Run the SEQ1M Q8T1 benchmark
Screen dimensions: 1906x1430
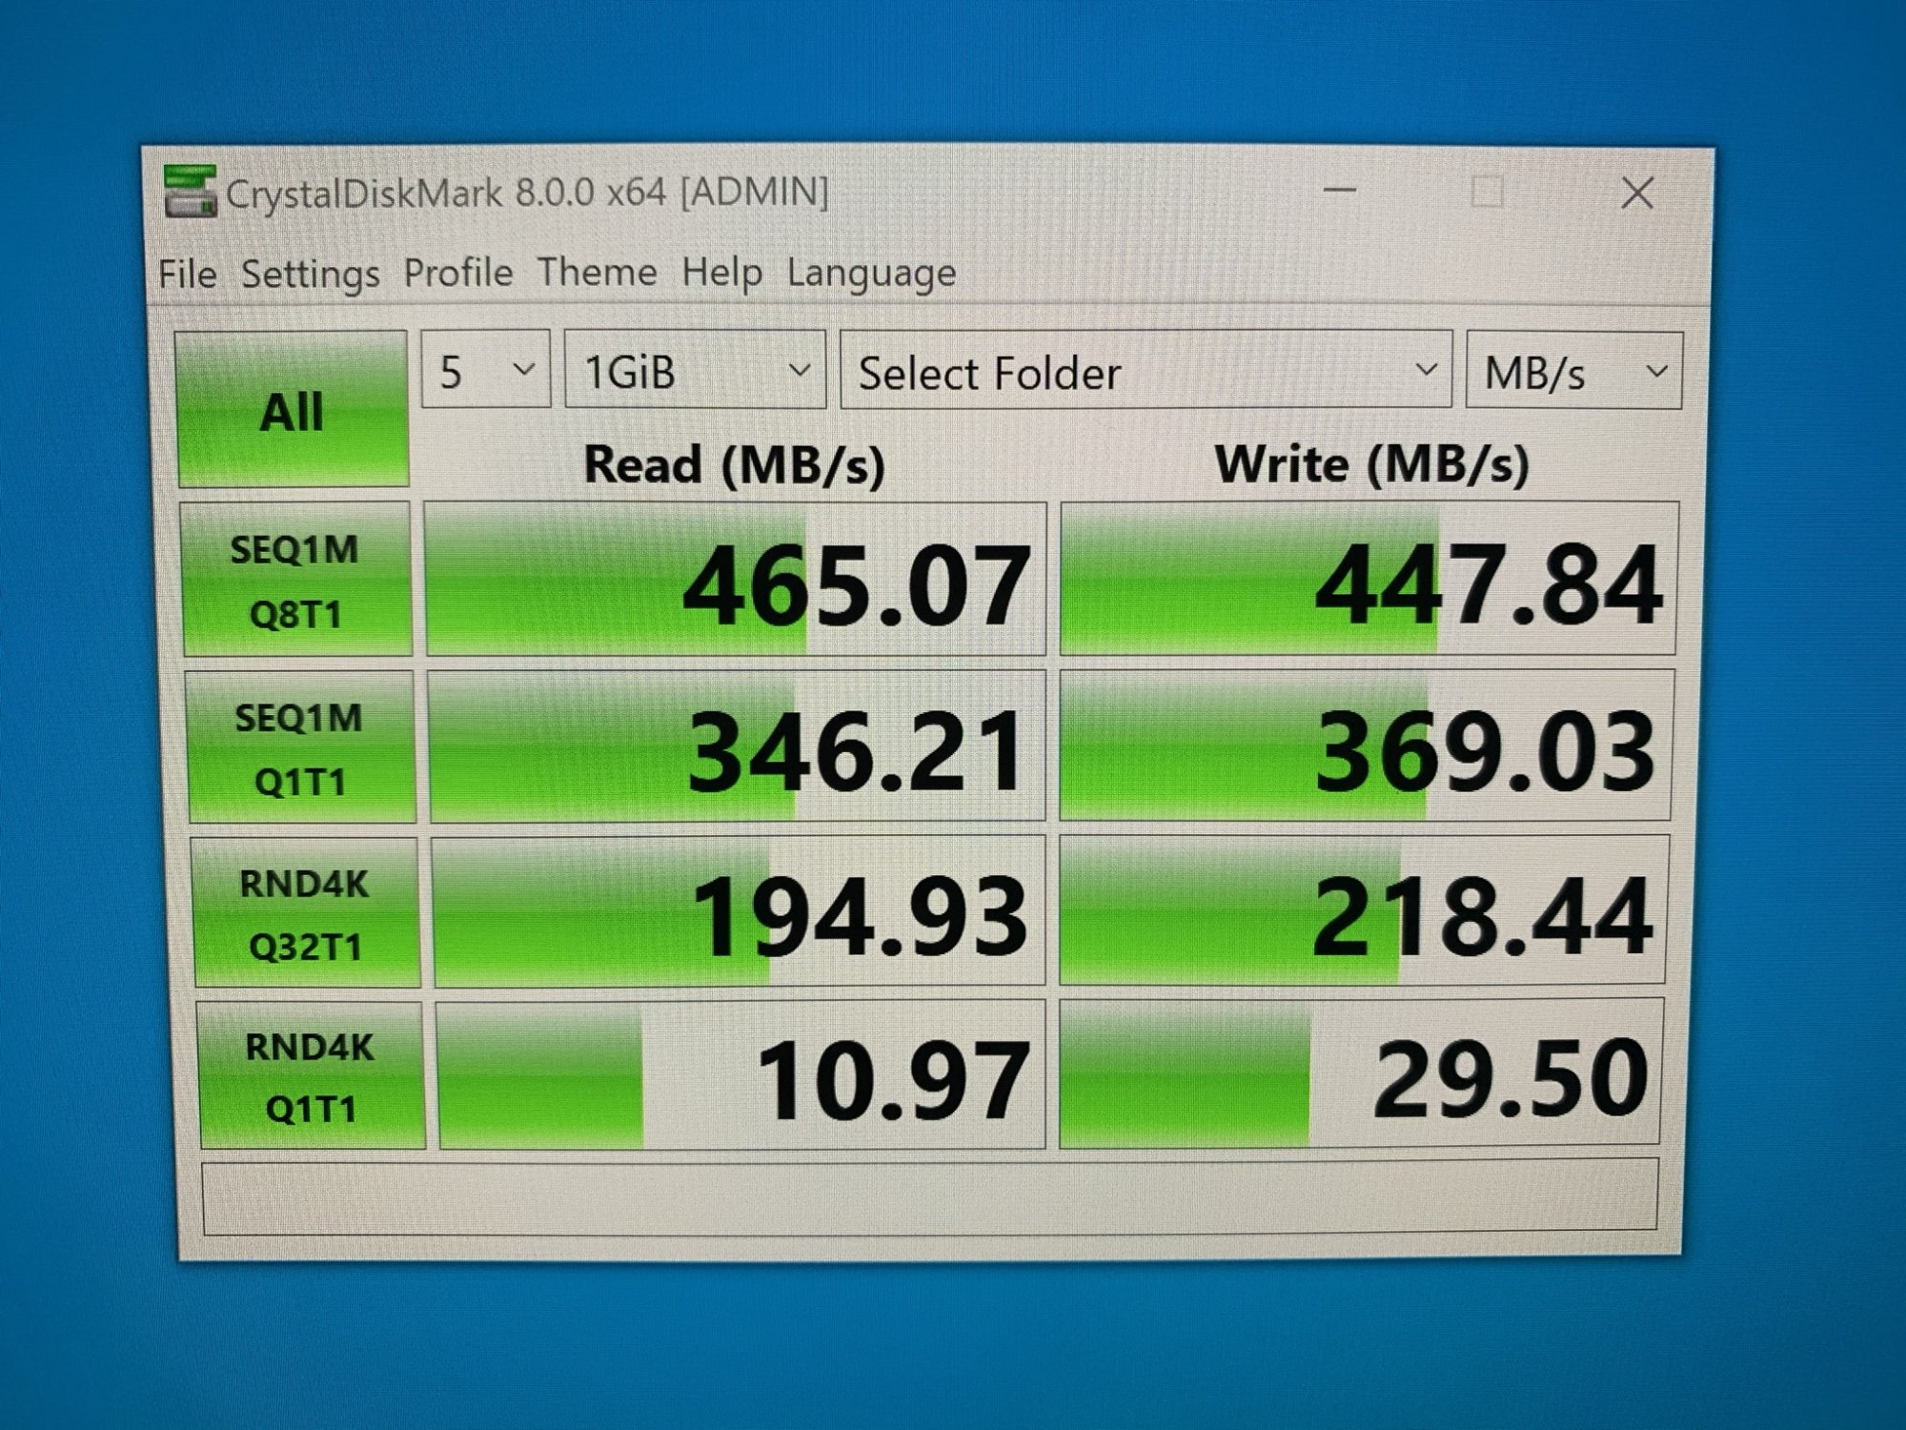[296, 580]
